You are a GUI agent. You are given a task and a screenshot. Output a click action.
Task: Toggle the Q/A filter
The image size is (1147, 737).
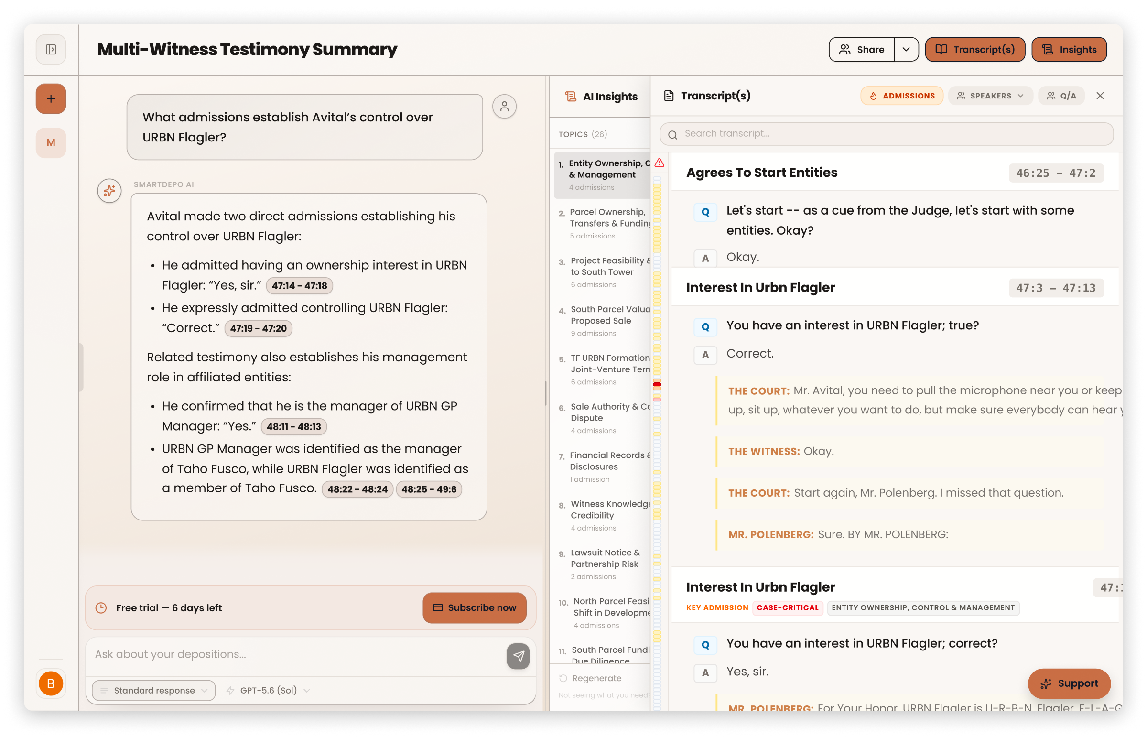(1061, 96)
